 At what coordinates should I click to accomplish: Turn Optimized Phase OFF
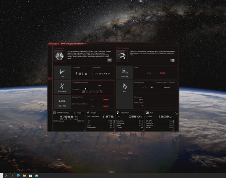[106, 100]
